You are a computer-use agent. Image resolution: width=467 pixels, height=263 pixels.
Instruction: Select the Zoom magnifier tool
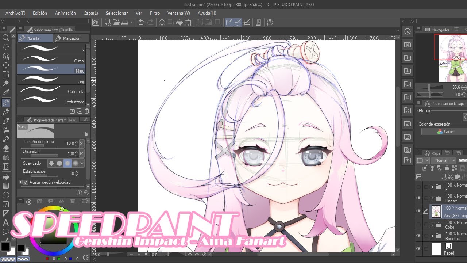pyautogui.click(x=6, y=38)
